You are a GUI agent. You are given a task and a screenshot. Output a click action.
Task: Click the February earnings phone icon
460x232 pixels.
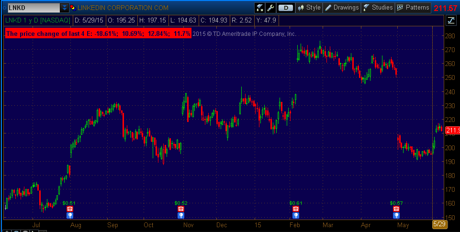coord(296,209)
